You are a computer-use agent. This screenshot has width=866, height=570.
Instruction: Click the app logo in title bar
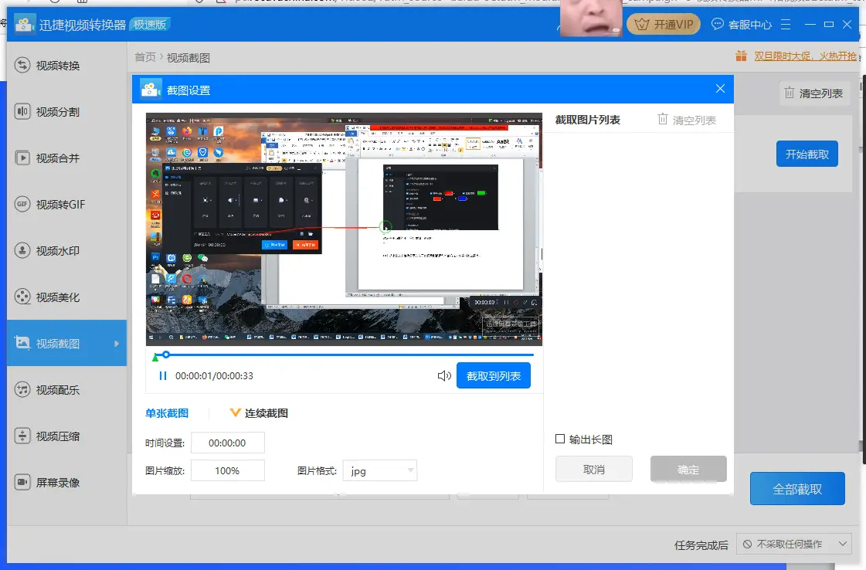pos(24,24)
